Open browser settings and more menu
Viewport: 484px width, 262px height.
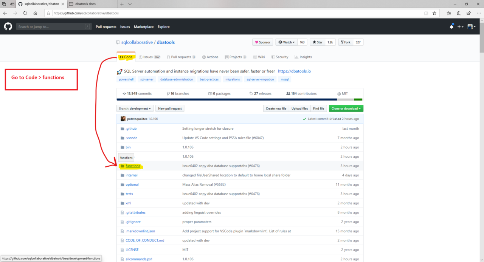[x=479, y=13]
